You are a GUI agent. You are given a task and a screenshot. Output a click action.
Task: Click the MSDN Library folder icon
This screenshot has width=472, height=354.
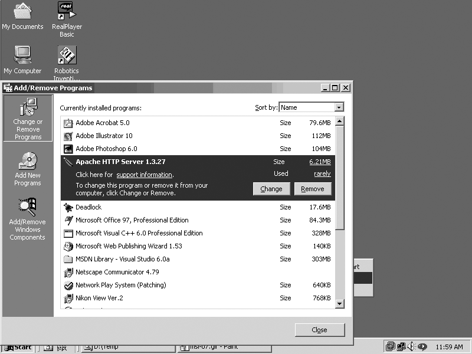click(x=68, y=259)
